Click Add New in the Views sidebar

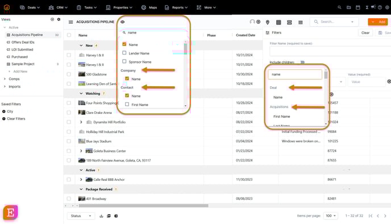pos(20,71)
